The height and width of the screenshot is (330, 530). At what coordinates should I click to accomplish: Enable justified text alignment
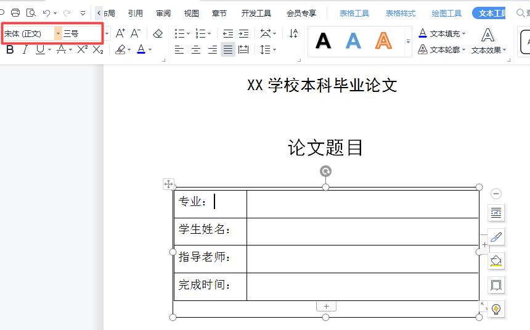click(x=228, y=50)
